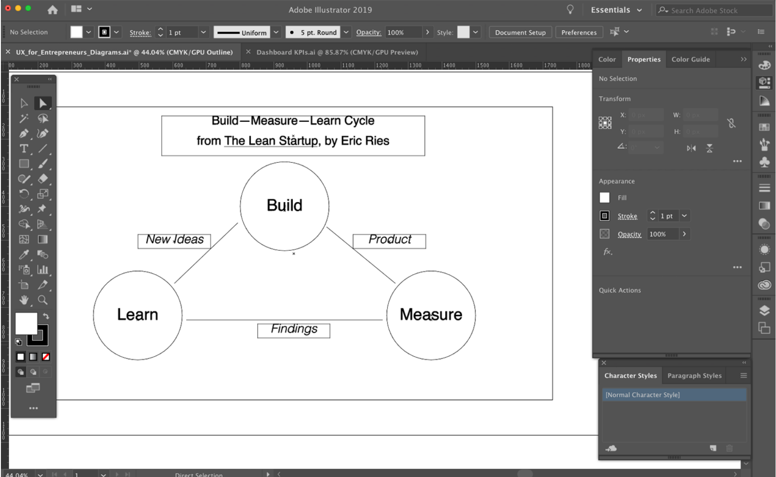
Task: Click the Stroke link in control bar
Action: [140, 32]
